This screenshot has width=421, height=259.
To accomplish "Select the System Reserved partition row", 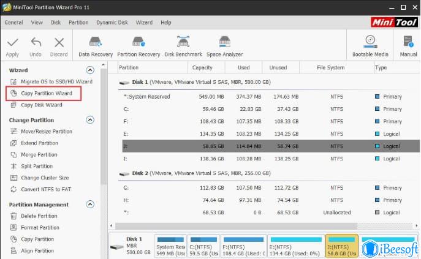I will coord(271,97).
